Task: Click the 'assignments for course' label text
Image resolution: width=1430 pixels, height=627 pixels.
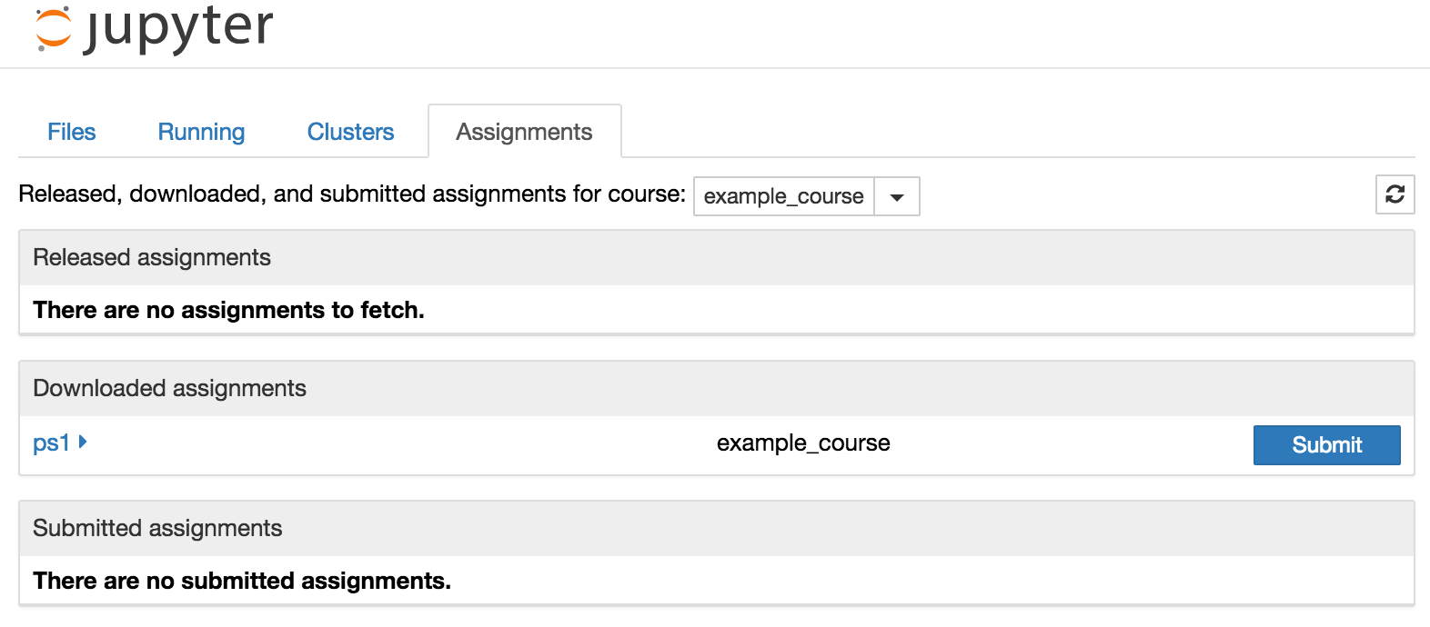Action: 351,194
